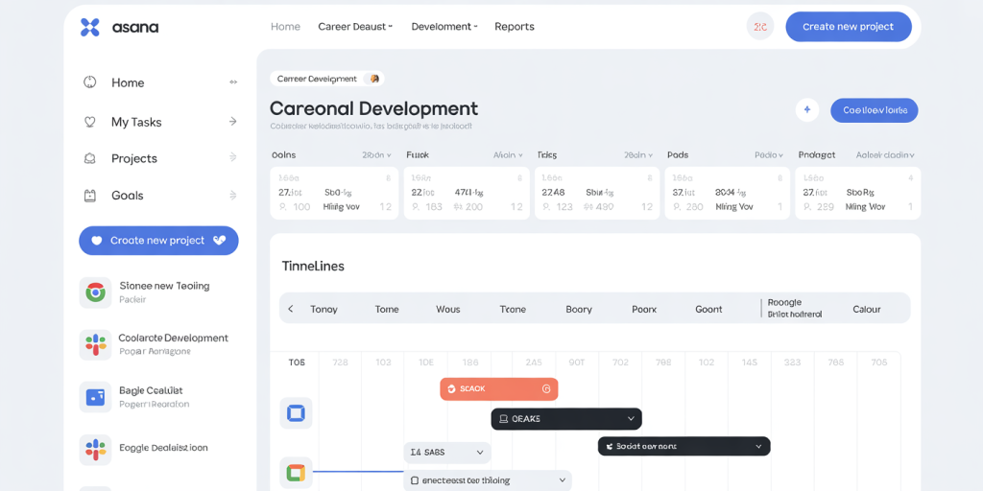This screenshot has height=491, width=983.
Task: Tick the checkbox in the bottom timeline task
Action: pos(415,480)
